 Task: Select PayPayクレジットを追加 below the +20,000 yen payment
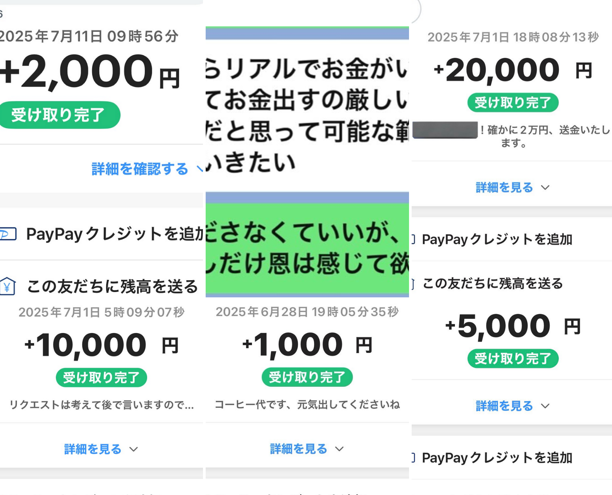[x=497, y=239]
